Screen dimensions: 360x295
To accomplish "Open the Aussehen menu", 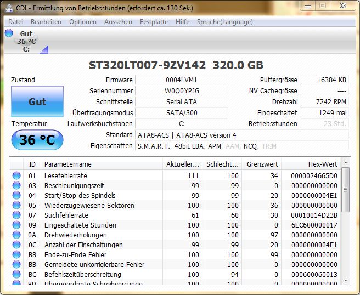I will (118, 22).
